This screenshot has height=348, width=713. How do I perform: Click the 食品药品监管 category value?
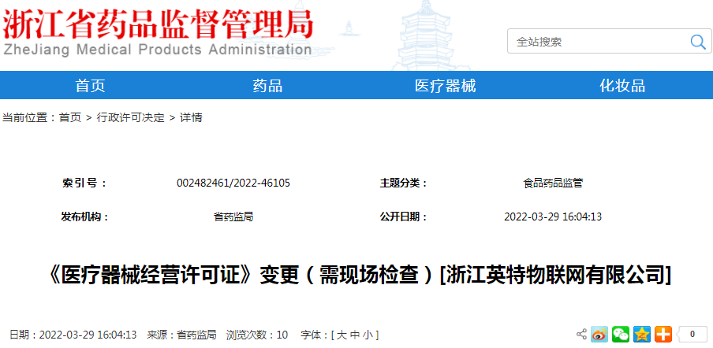[553, 183]
